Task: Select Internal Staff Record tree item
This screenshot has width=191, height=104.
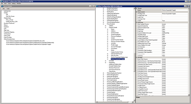Action: tap(116, 54)
